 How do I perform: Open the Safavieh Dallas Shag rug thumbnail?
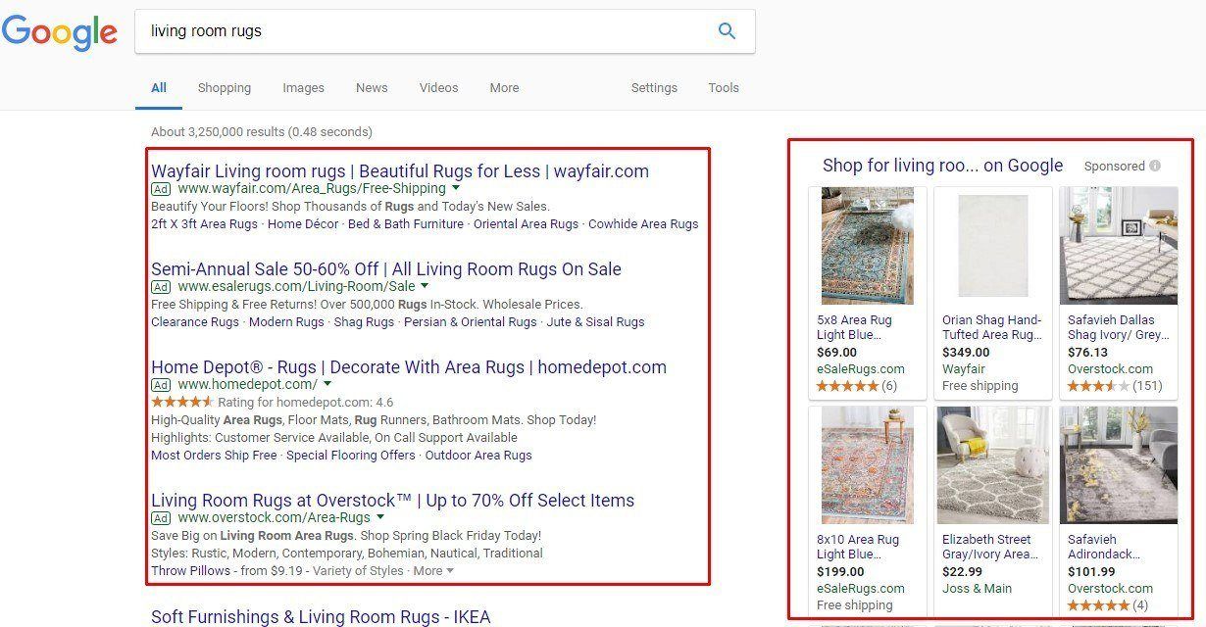tap(1119, 246)
